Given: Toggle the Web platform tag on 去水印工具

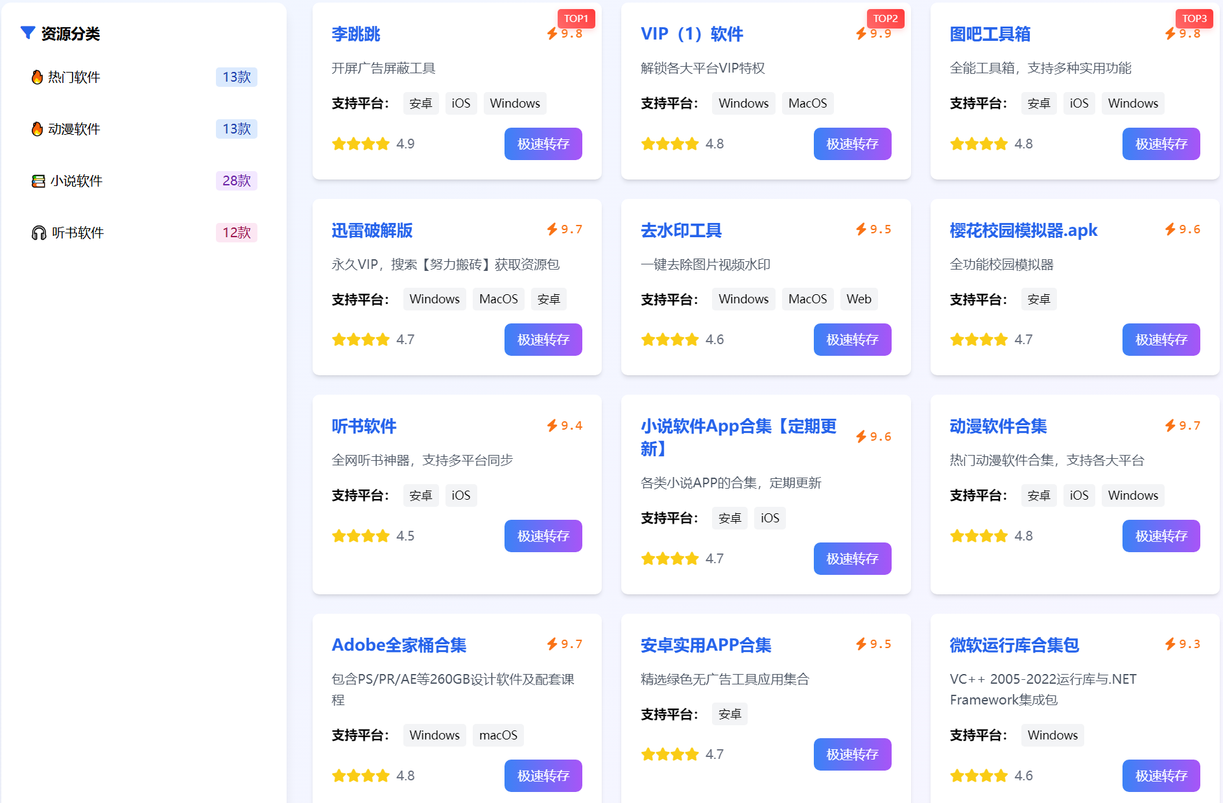Looking at the screenshot, I should coord(859,299).
